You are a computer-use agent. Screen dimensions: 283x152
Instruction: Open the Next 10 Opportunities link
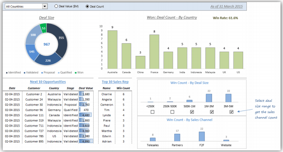tap(48, 82)
